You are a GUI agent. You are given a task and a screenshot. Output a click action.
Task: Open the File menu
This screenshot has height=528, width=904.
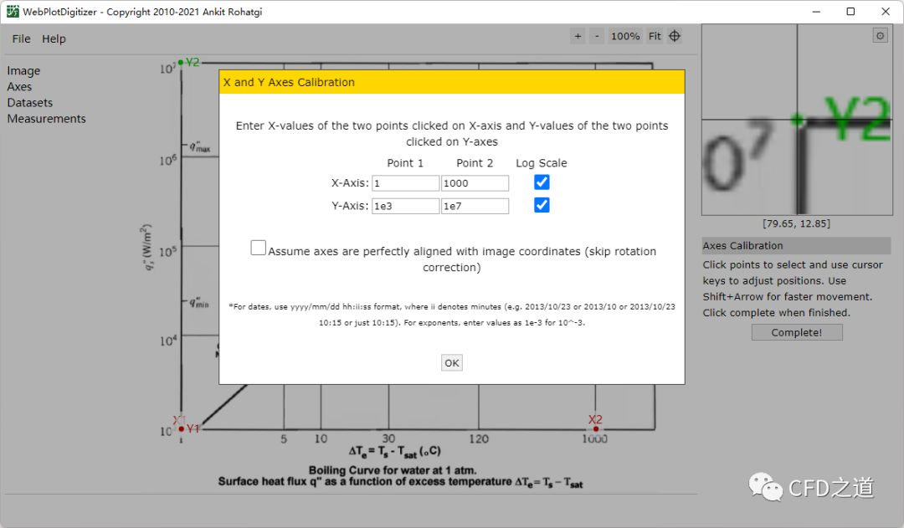[21, 38]
